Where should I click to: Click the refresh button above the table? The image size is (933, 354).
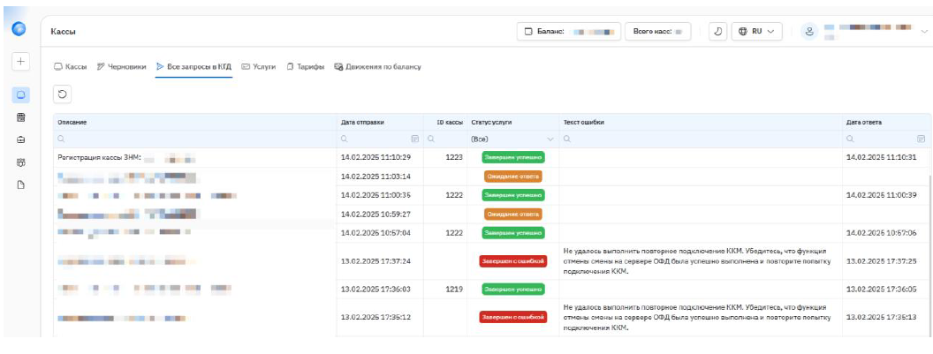[63, 93]
